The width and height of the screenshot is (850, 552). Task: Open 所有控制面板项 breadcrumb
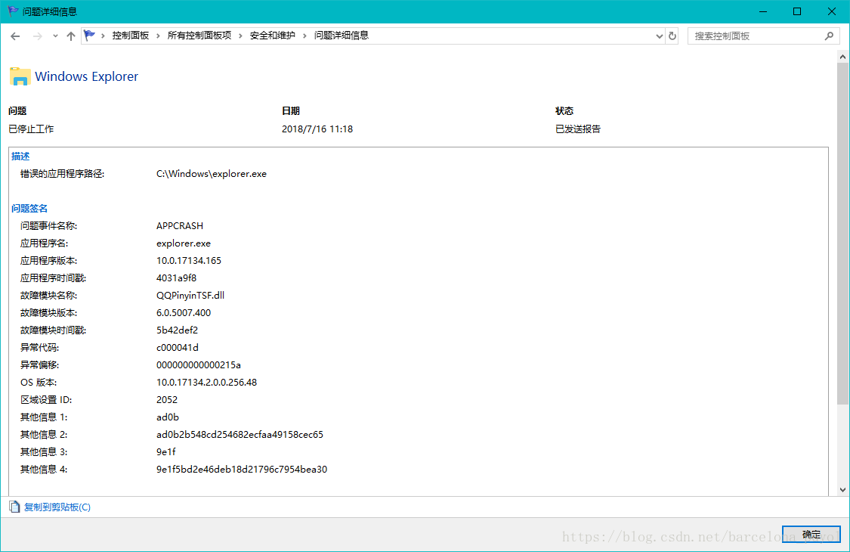click(199, 36)
